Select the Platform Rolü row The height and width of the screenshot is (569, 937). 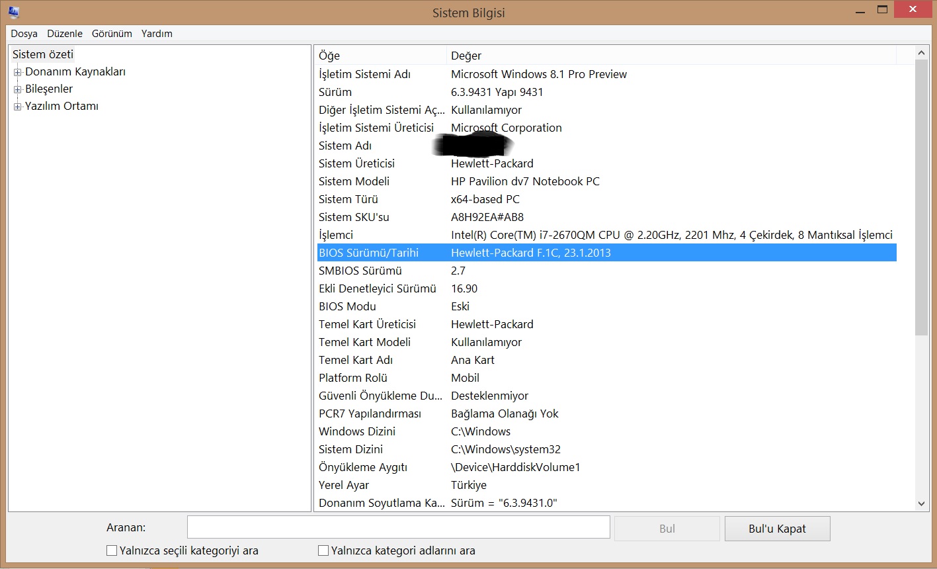pos(607,378)
